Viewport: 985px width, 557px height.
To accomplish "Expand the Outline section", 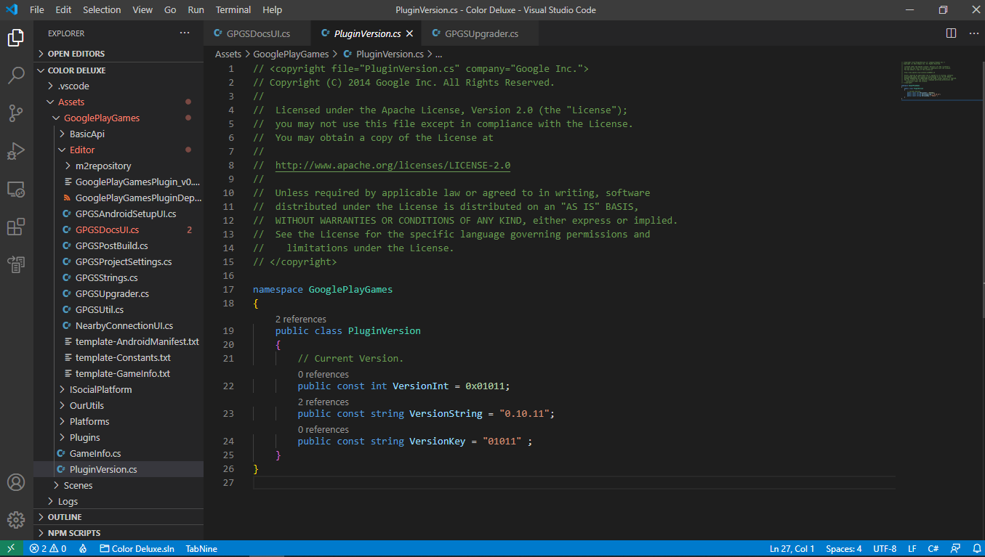I will click(118, 517).
